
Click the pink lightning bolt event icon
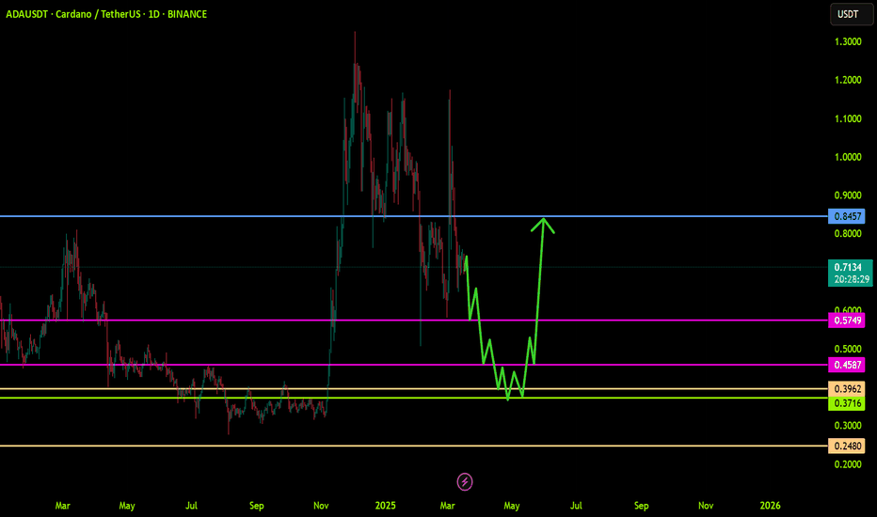pyautogui.click(x=465, y=481)
